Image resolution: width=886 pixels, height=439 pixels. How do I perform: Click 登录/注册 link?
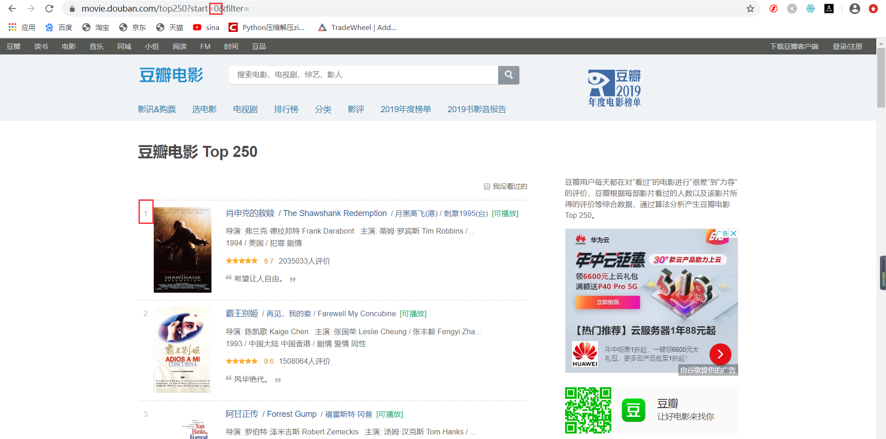click(848, 46)
